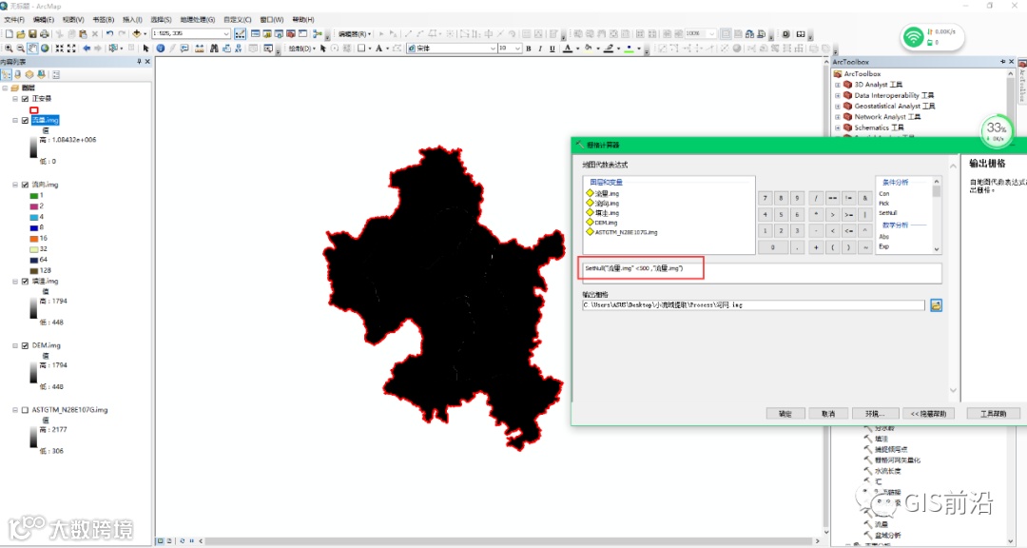Toggle visibility of 流量.img layer
The width and height of the screenshot is (1027, 548).
pyautogui.click(x=26, y=121)
